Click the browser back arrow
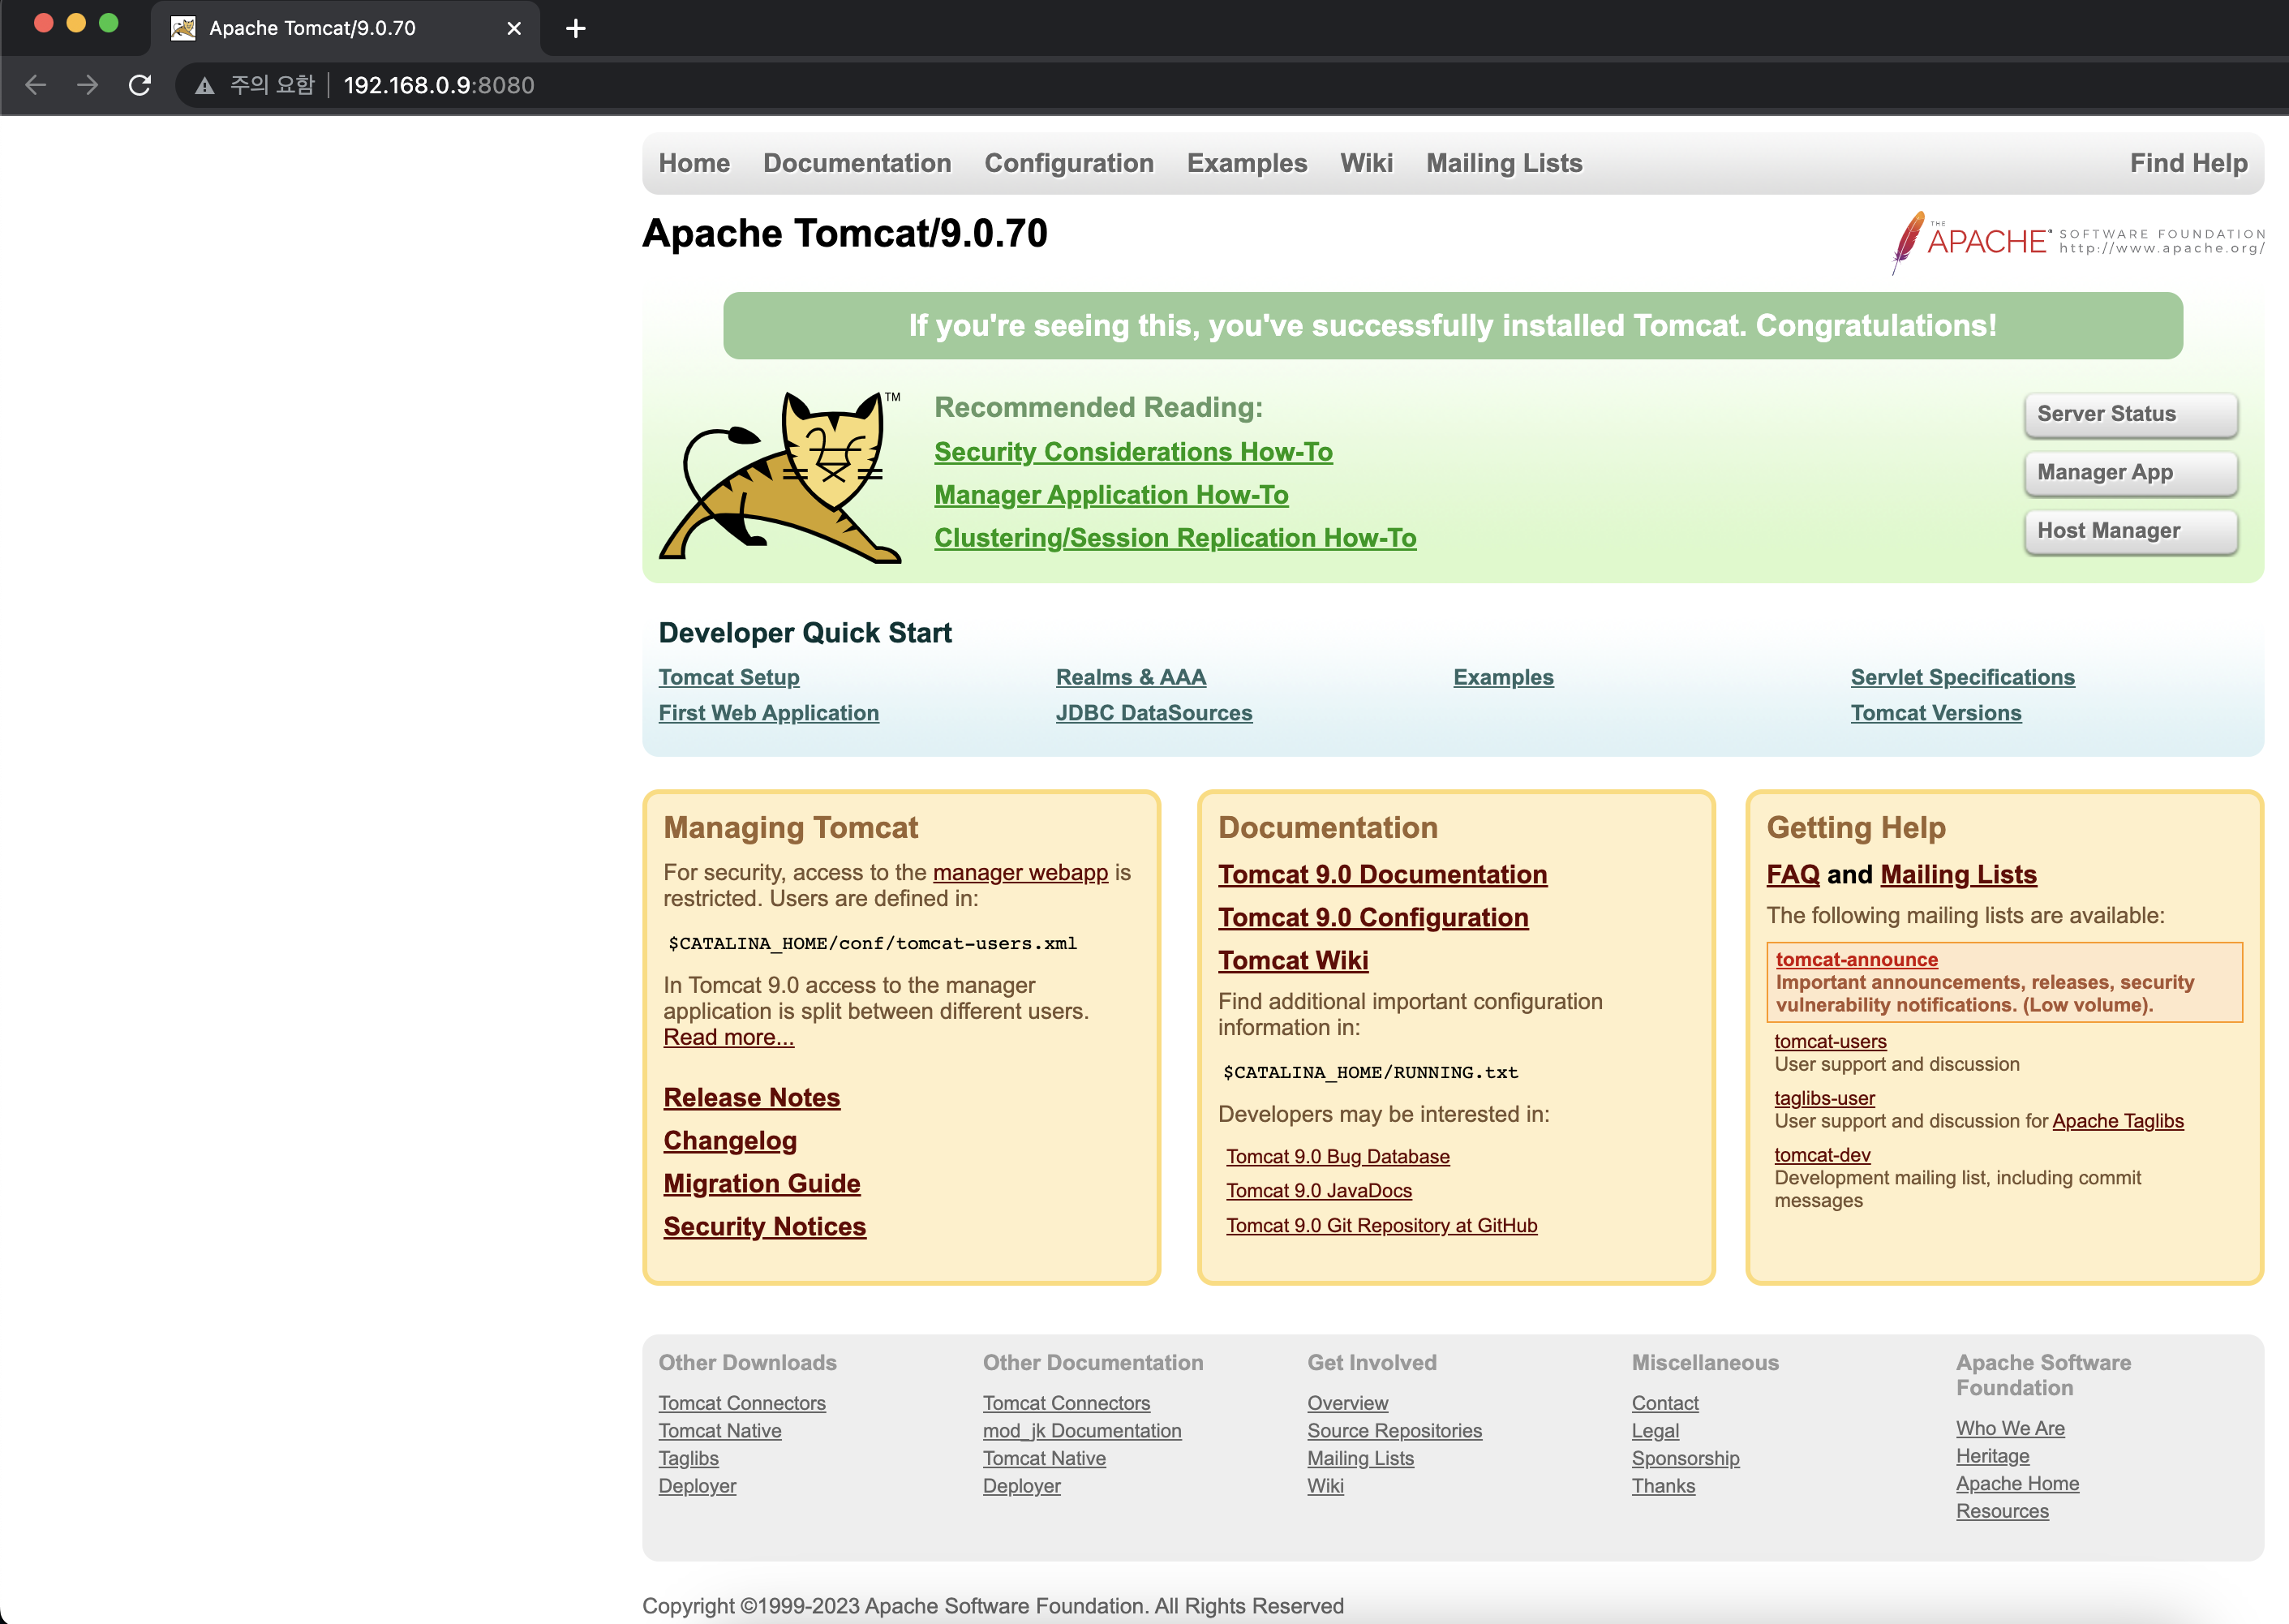Screen dimensions: 2289x1624 (x=36, y=85)
